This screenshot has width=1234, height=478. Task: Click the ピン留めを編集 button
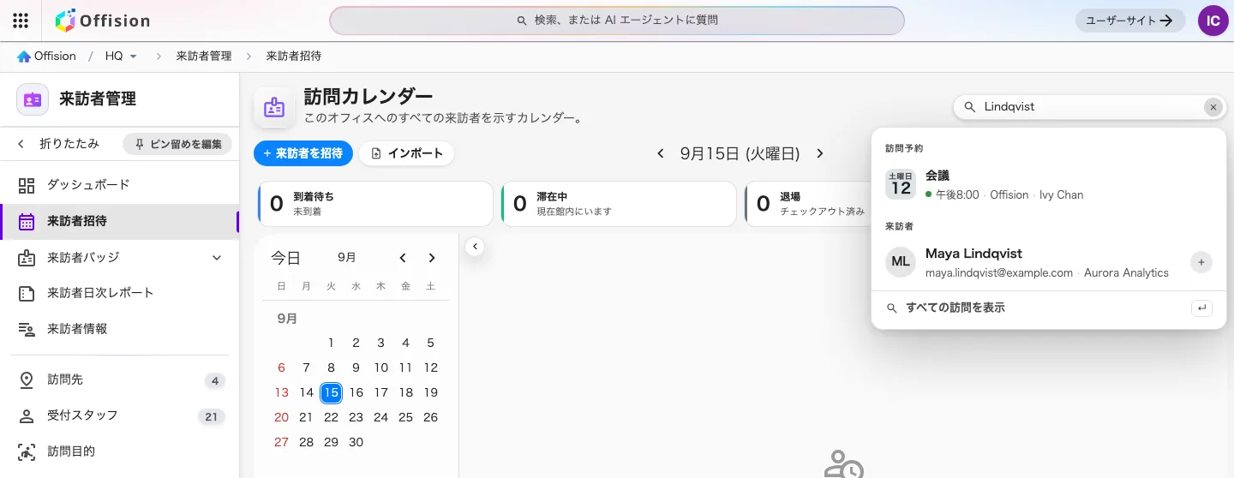177,144
